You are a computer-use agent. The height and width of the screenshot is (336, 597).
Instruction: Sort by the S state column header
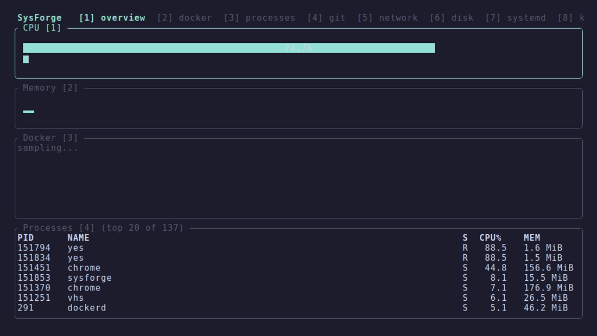pyautogui.click(x=465, y=237)
